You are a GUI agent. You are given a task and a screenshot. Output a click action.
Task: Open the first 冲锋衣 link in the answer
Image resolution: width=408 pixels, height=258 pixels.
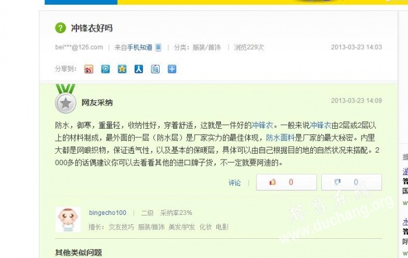[262, 125]
